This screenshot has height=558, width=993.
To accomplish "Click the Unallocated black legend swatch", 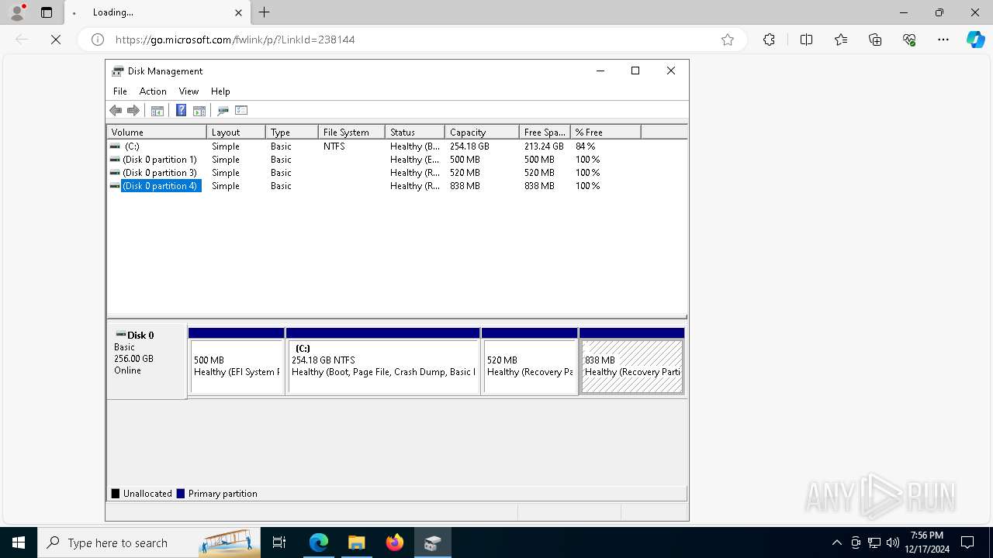I will (116, 494).
